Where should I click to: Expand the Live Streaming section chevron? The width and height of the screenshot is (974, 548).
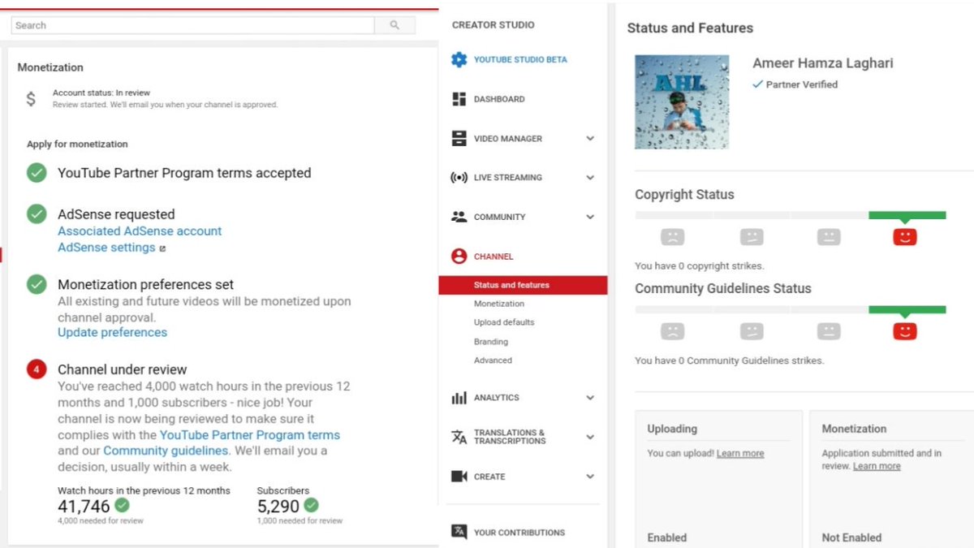pos(590,177)
